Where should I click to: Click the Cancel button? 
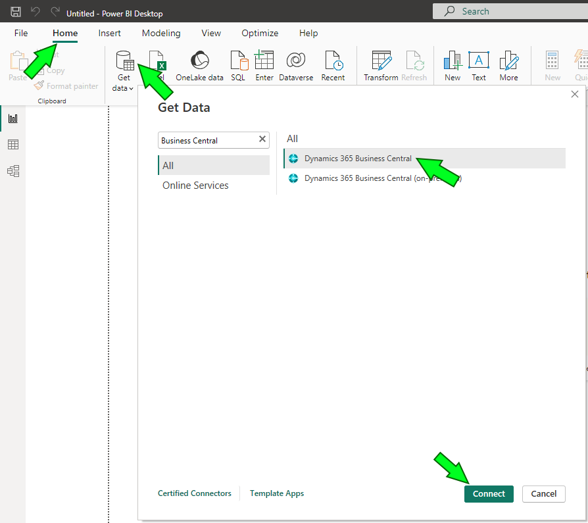click(543, 494)
